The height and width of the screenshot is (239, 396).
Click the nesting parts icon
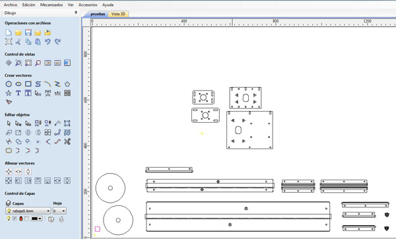(x=67, y=133)
